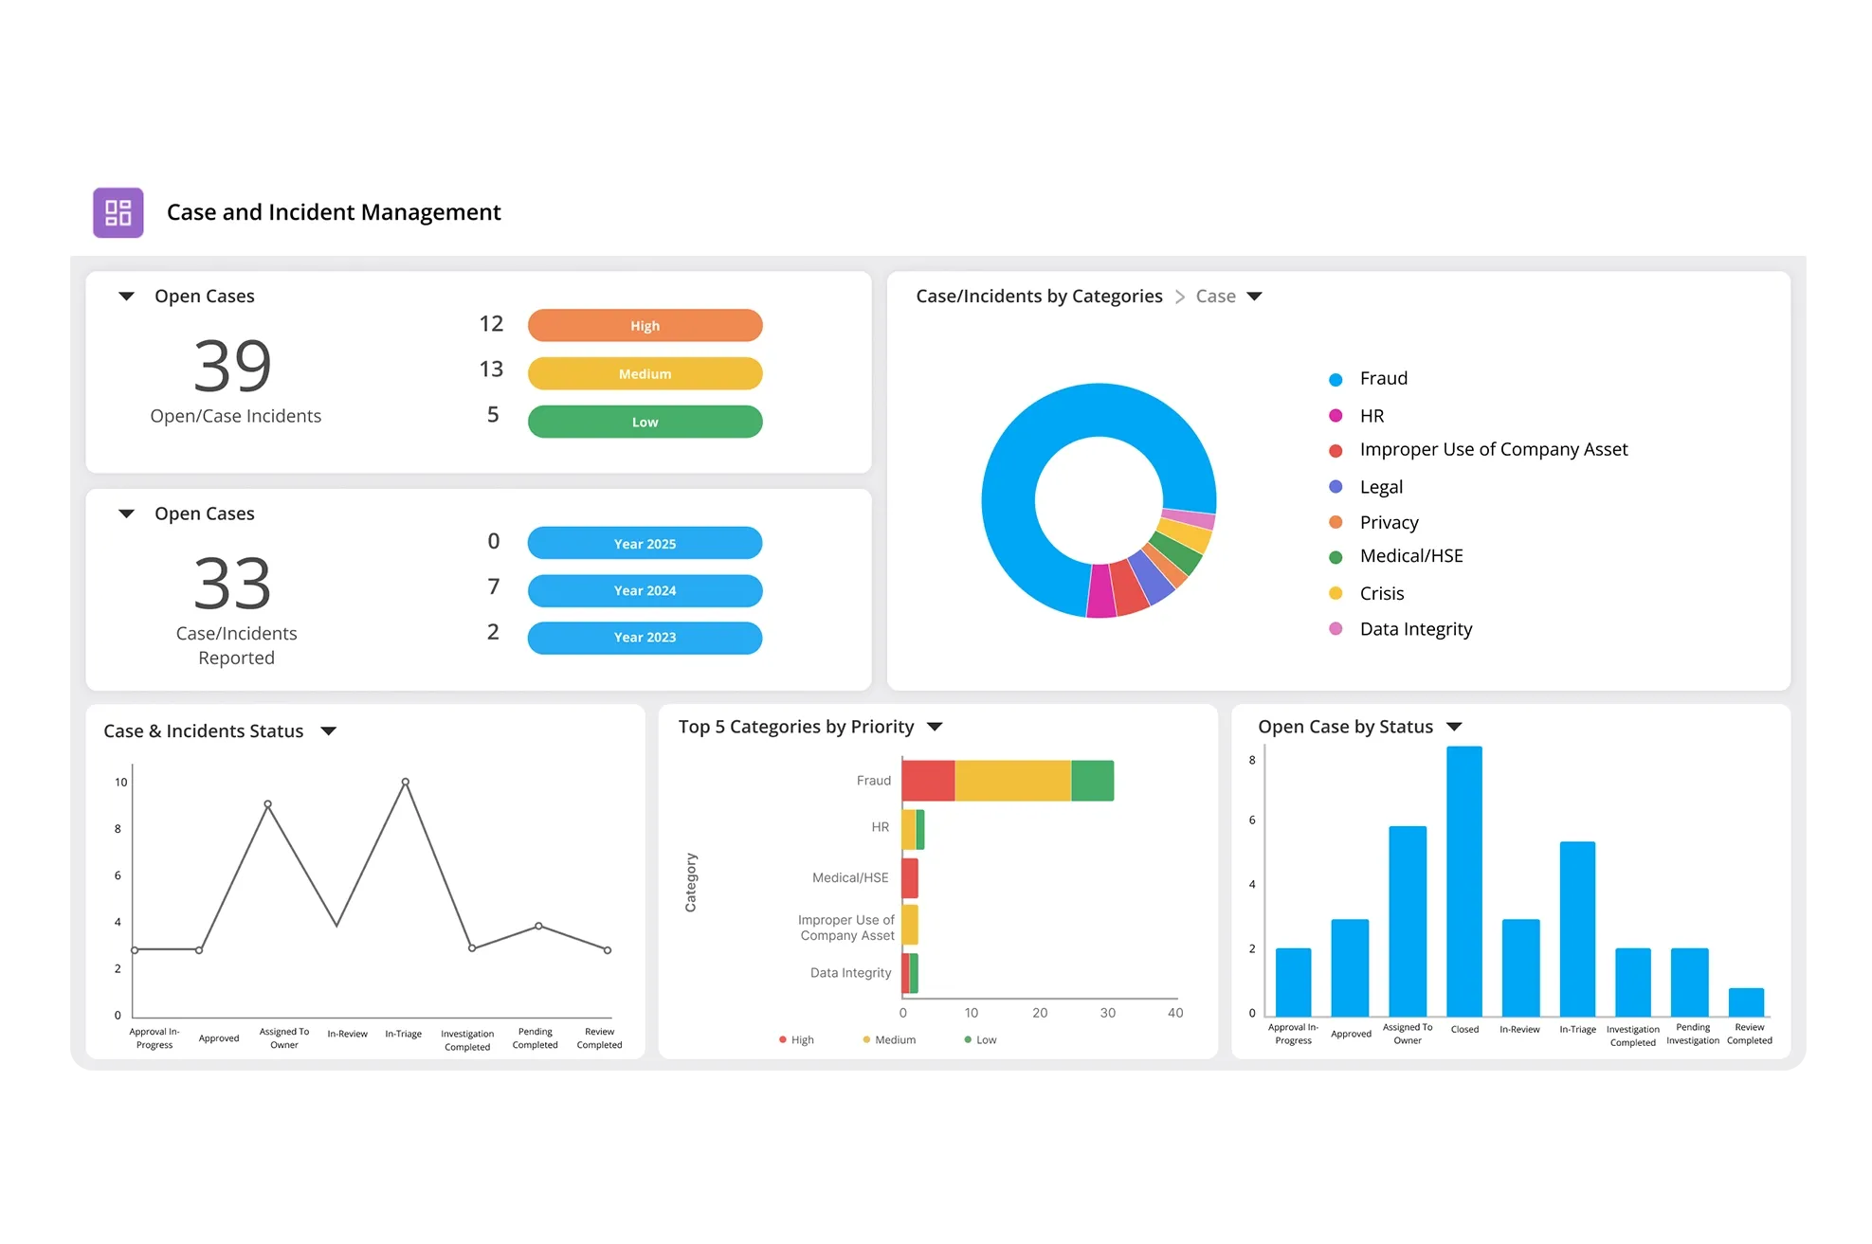
Task: Select the Year 2024 filter pill
Action: click(x=645, y=590)
